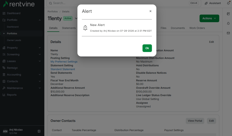Viewport: 232px width, 136px height.
Task: Click the New Alert title text
Action: (x=97, y=25)
